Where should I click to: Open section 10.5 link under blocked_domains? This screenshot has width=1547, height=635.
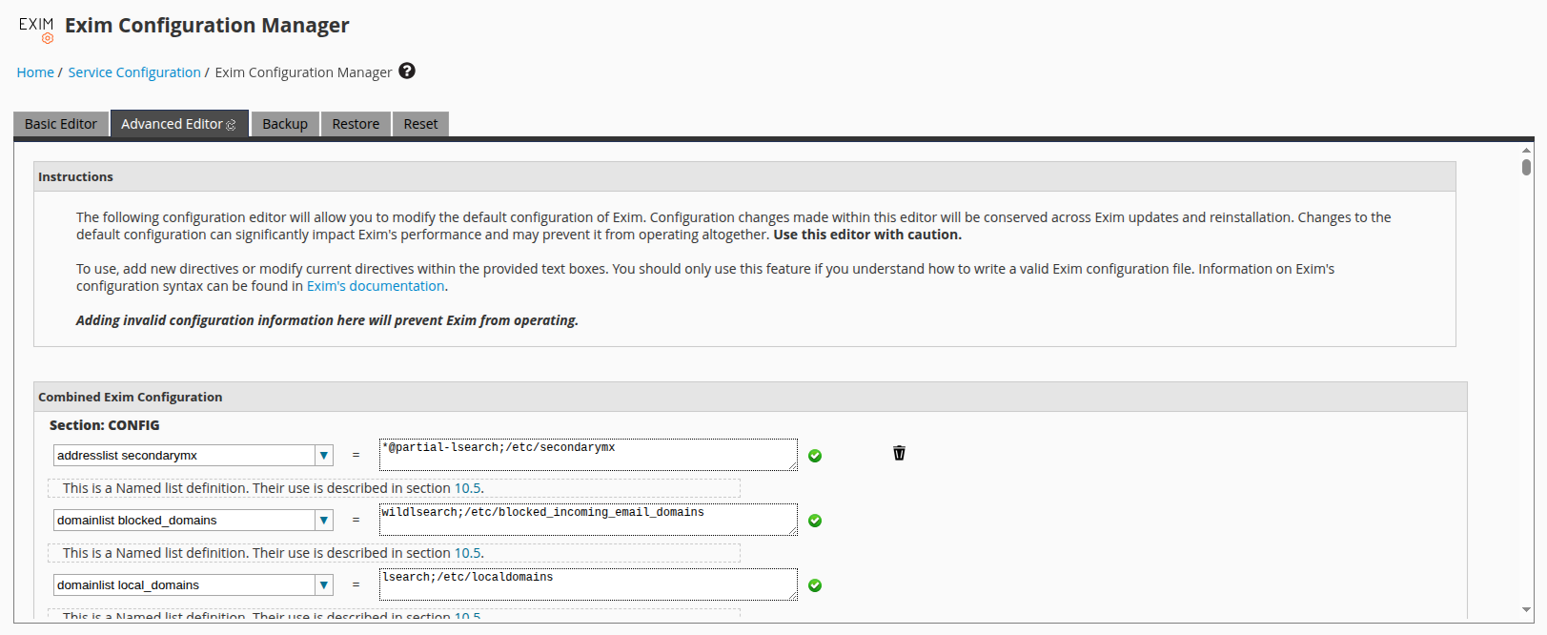[467, 553]
